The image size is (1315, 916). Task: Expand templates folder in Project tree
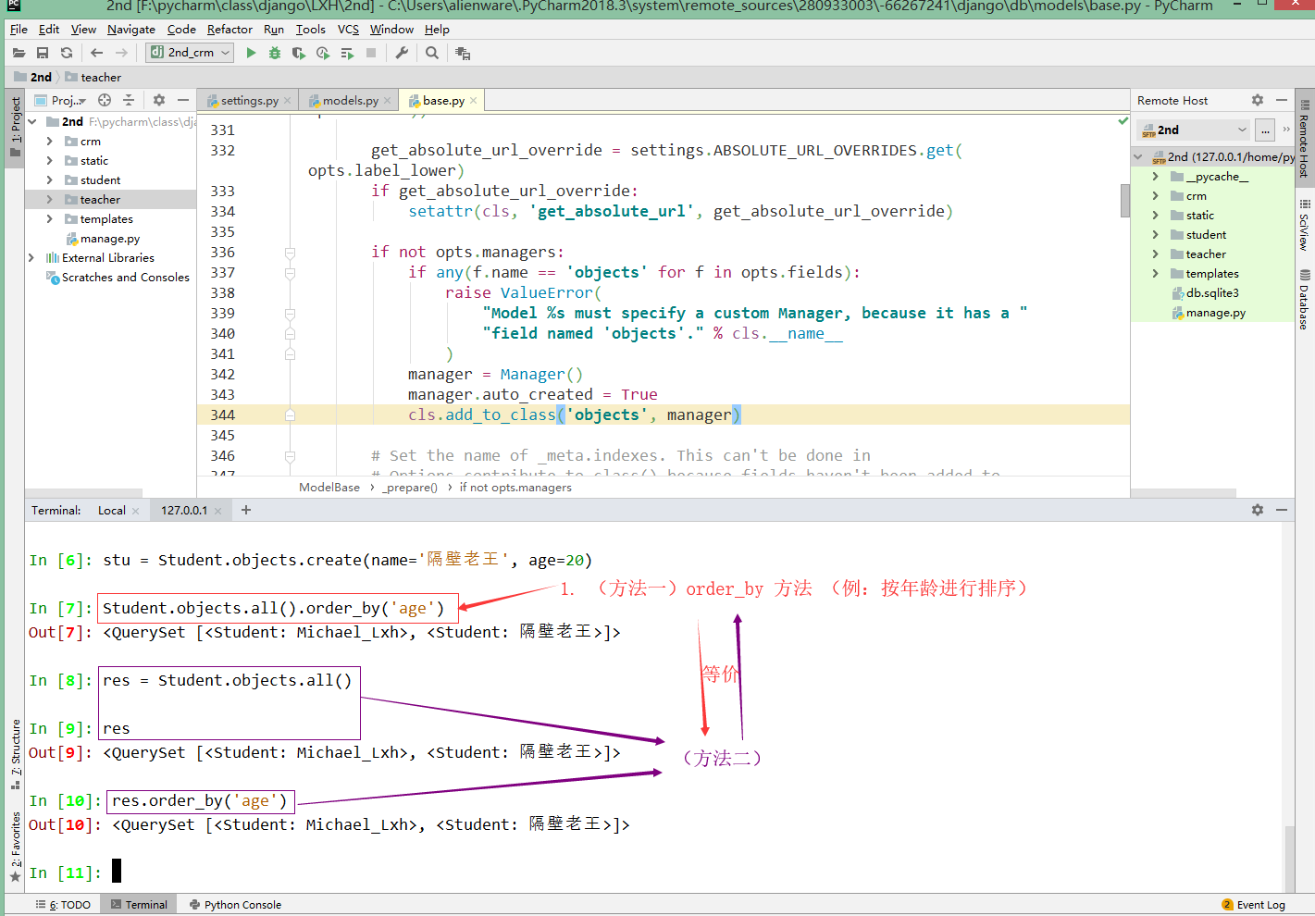[50, 219]
